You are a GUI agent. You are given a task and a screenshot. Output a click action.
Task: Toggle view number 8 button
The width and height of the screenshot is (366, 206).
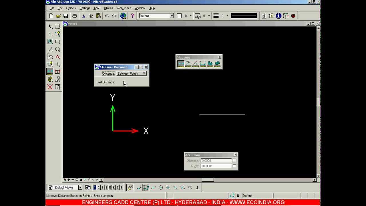[x=121, y=188]
